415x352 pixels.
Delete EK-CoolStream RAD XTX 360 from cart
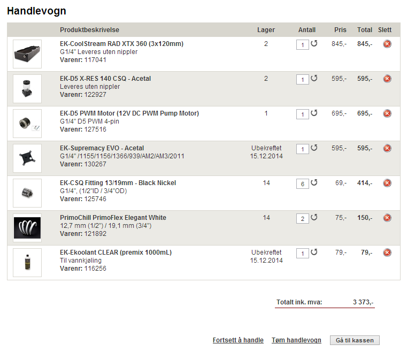[x=387, y=44]
